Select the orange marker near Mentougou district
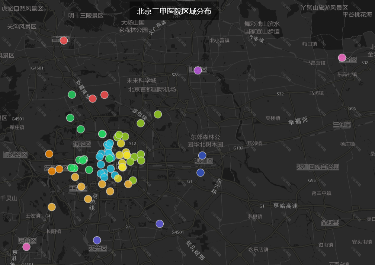 tap(48, 153)
